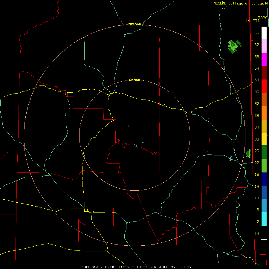Screen dimensions: 269x269
Task: Click the 'K FT' units label
Action: 253,21
